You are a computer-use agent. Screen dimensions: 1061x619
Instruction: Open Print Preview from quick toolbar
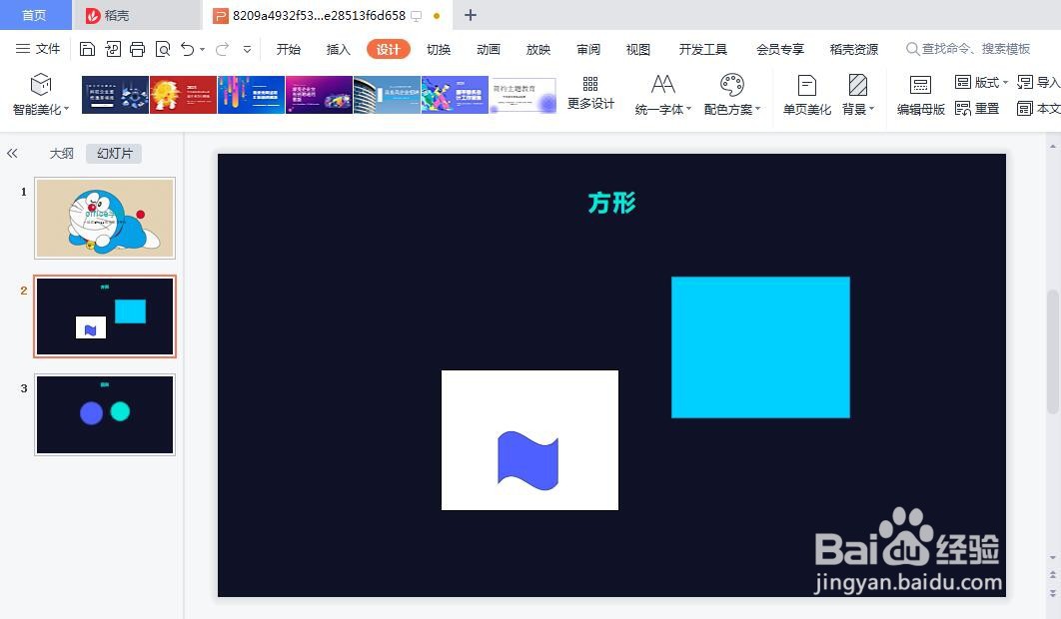coord(163,47)
